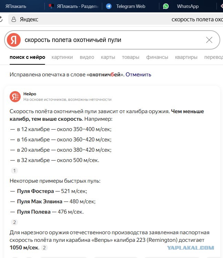Click the browser reload icon
Image resolution: width=223 pixels, height=258 pixels.
click(x=1, y=19)
